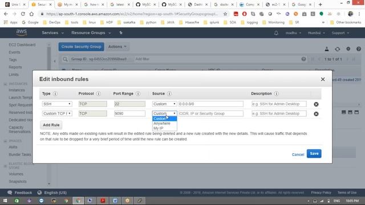Image resolution: width=365 pixels, height=205 pixels.
Task: Open a new browser tab
Action: tap(320, 5)
